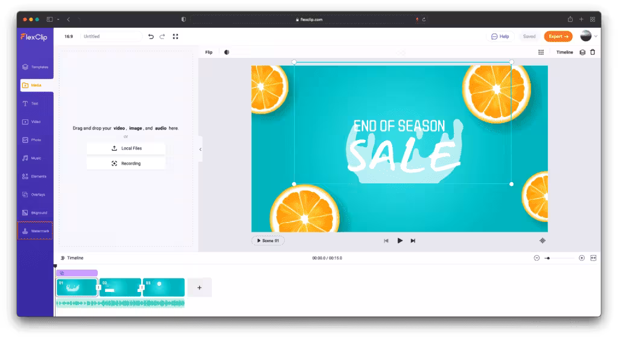Switch to Timeline mode in the toolbar

pyautogui.click(x=564, y=52)
